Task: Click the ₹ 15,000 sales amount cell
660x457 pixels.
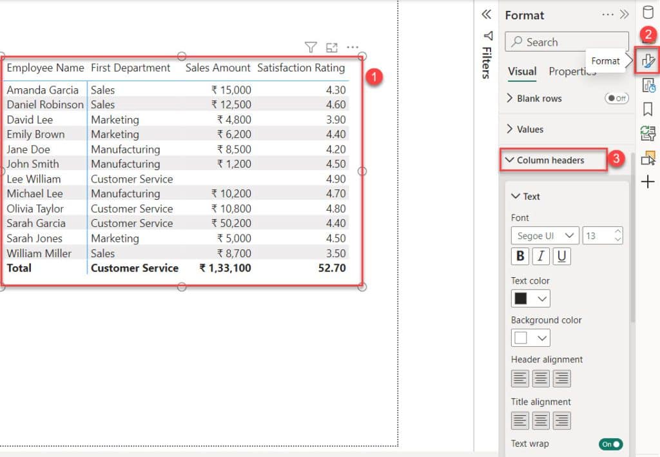Action: click(231, 90)
